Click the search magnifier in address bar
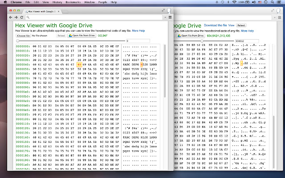 pyautogui.click(x=28, y=17)
